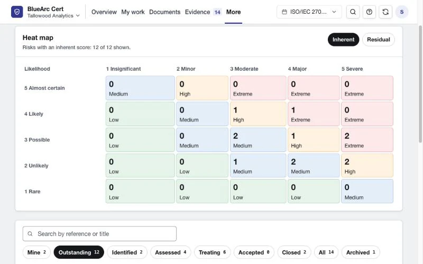Filter risks by Identified status
The height and width of the screenshot is (264, 423).
[x=127, y=252]
